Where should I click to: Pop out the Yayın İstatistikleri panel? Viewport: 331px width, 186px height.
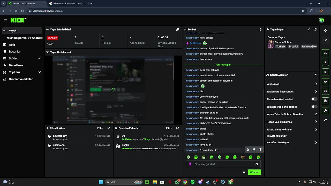[x=177, y=29]
